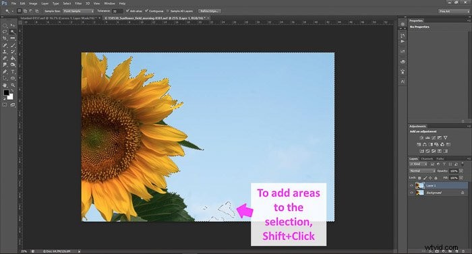
Task: Swap foreground and background colors
Action: click(x=12, y=90)
